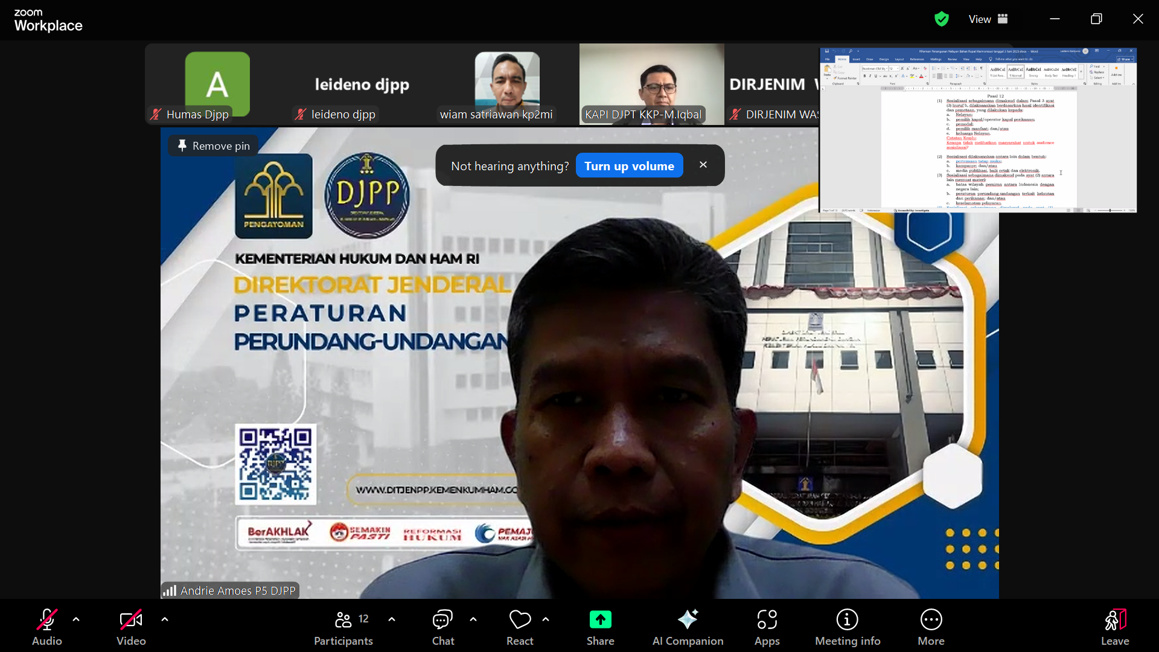Image resolution: width=1159 pixels, height=652 pixels.
Task: Open the Apps icon
Action: click(x=767, y=619)
